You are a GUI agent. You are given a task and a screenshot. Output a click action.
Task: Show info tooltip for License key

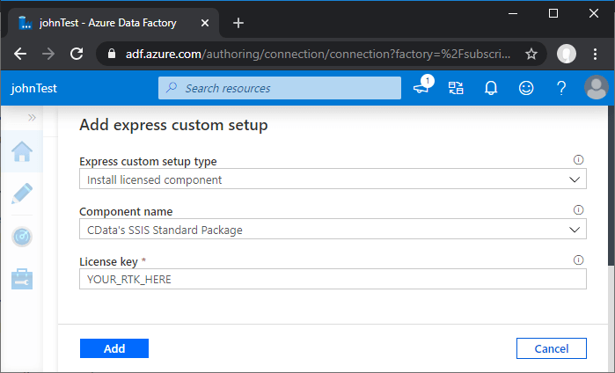(579, 260)
